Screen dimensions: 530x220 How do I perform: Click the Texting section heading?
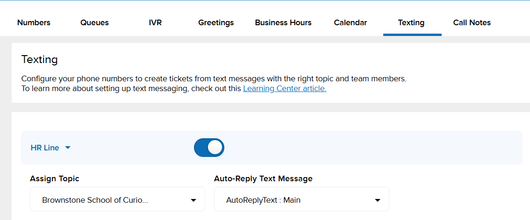pyautogui.click(x=40, y=59)
